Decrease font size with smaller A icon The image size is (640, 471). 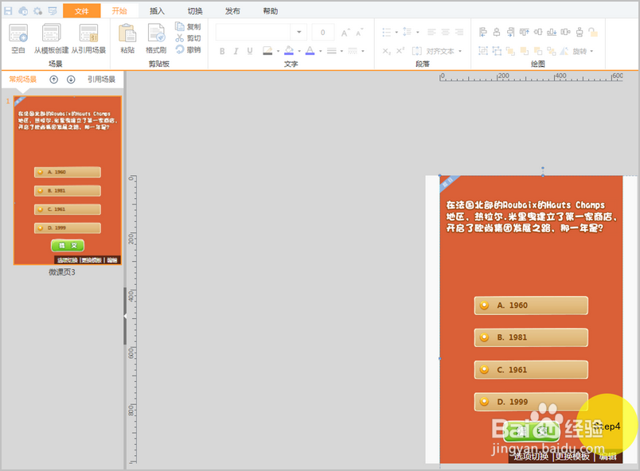click(359, 33)
